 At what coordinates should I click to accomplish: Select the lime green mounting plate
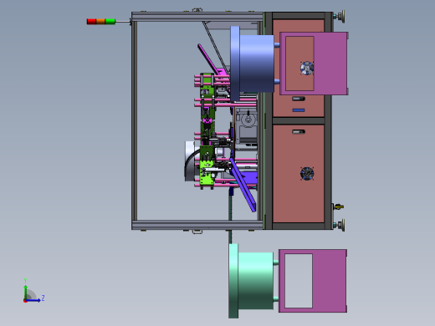click(x=207, y=173)
